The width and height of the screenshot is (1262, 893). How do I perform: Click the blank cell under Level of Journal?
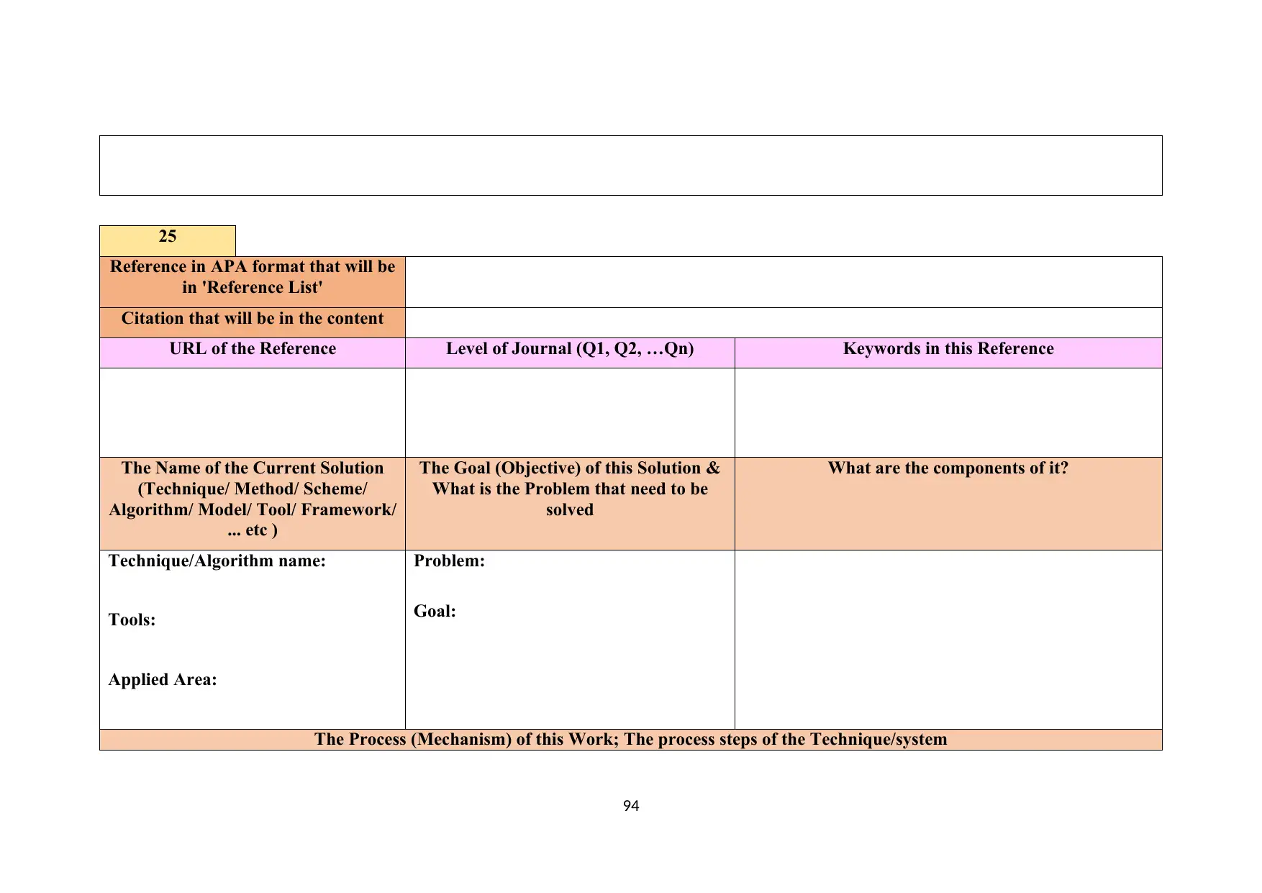[570, 413]
